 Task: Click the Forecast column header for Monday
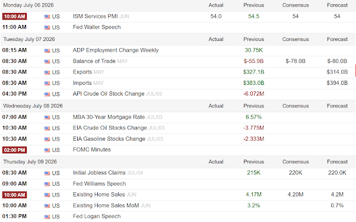click(x=337, y=5)
